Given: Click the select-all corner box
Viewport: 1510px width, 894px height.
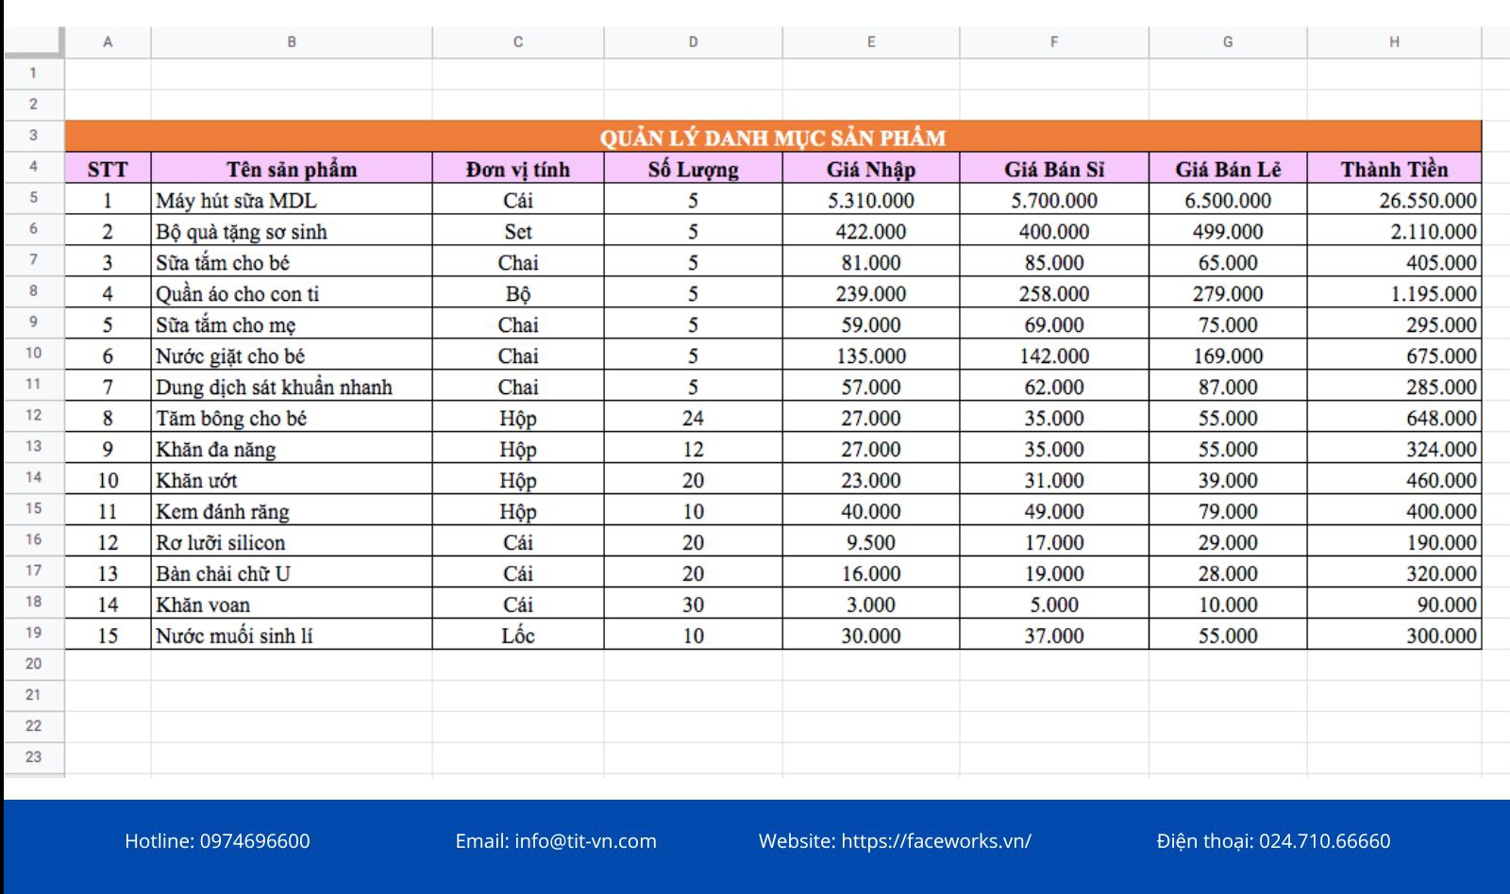Looking at the screenshot, I should coord(33,42).
